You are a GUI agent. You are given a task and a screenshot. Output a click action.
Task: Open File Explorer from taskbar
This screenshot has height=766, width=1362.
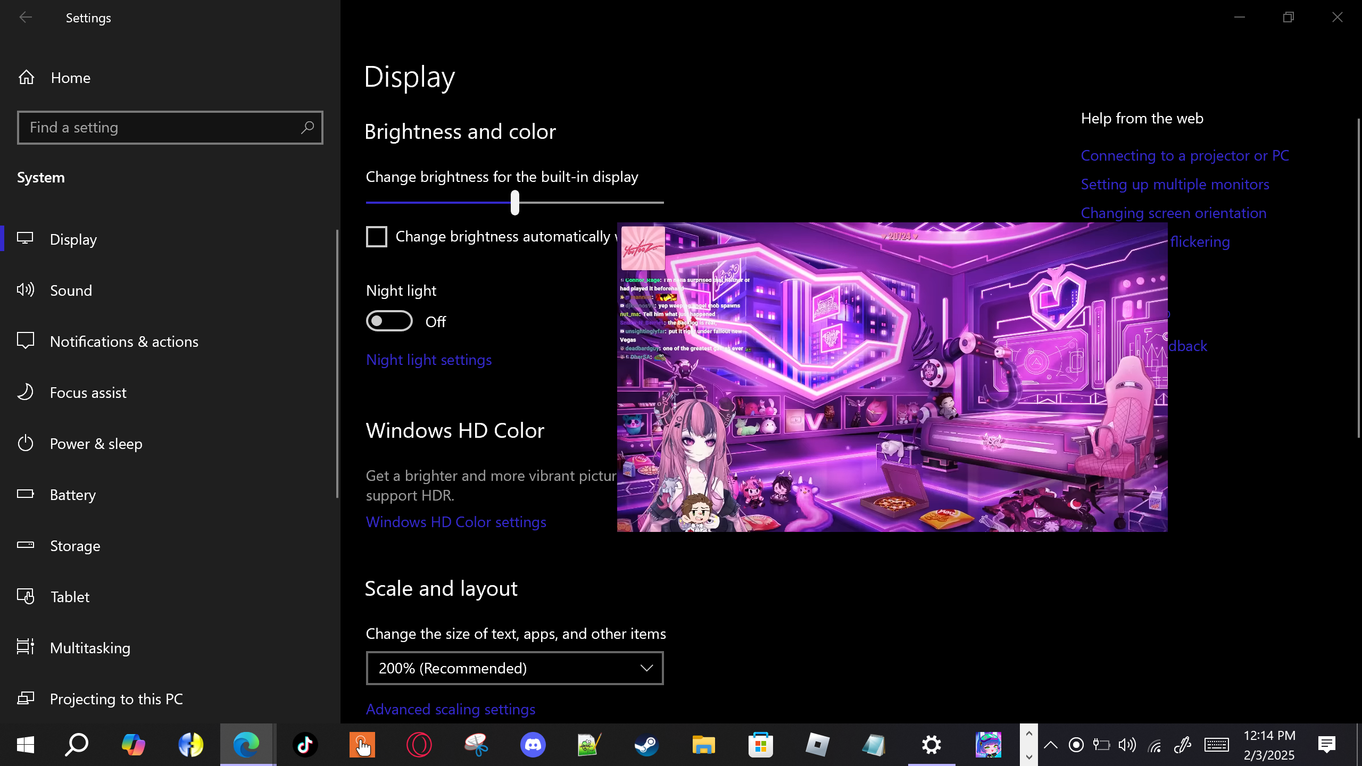[x=704, y=745]
